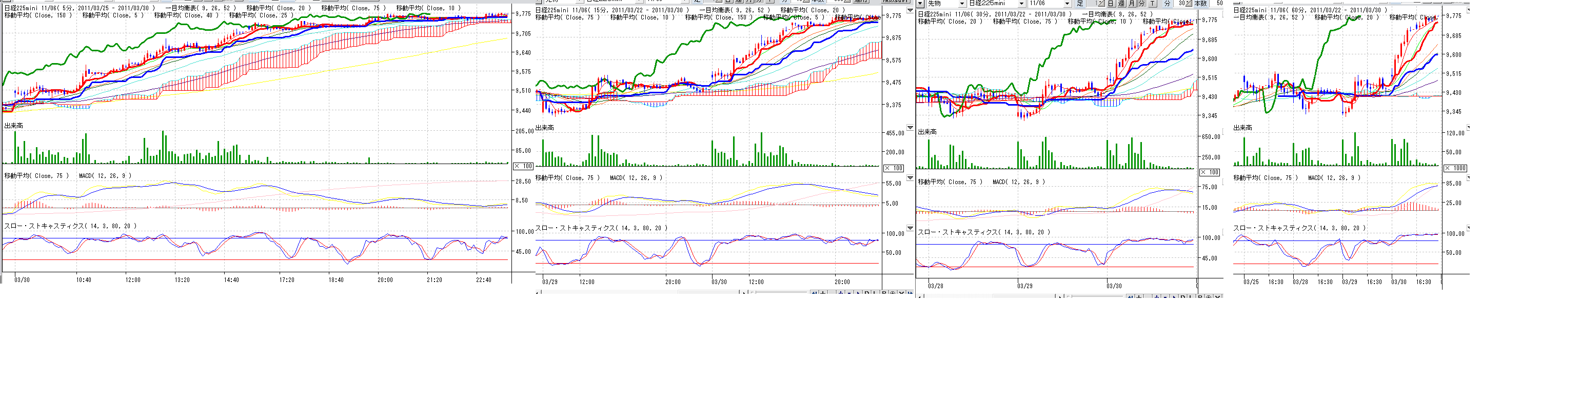Toggle the 週 weekly timeframe button
Image resolution: width=1580 pixels, height=402 pixels.
[x=1121, y=4]
